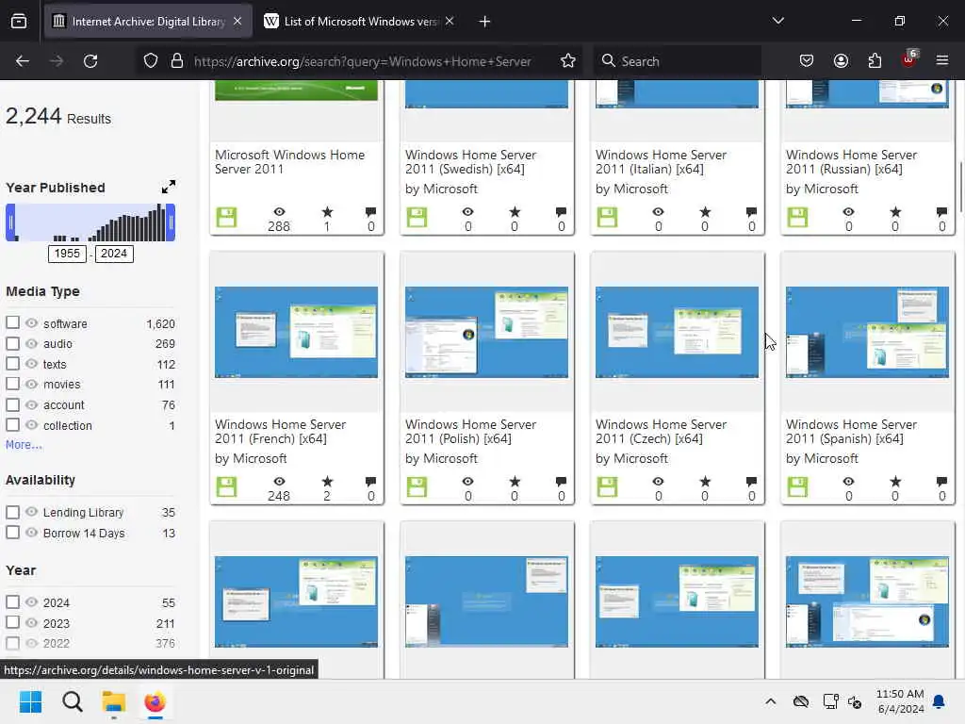Image resolution: width=965 pixels, height=724 pixels.
Task: Open a new browser tab
Action: (x=485, y=22)
